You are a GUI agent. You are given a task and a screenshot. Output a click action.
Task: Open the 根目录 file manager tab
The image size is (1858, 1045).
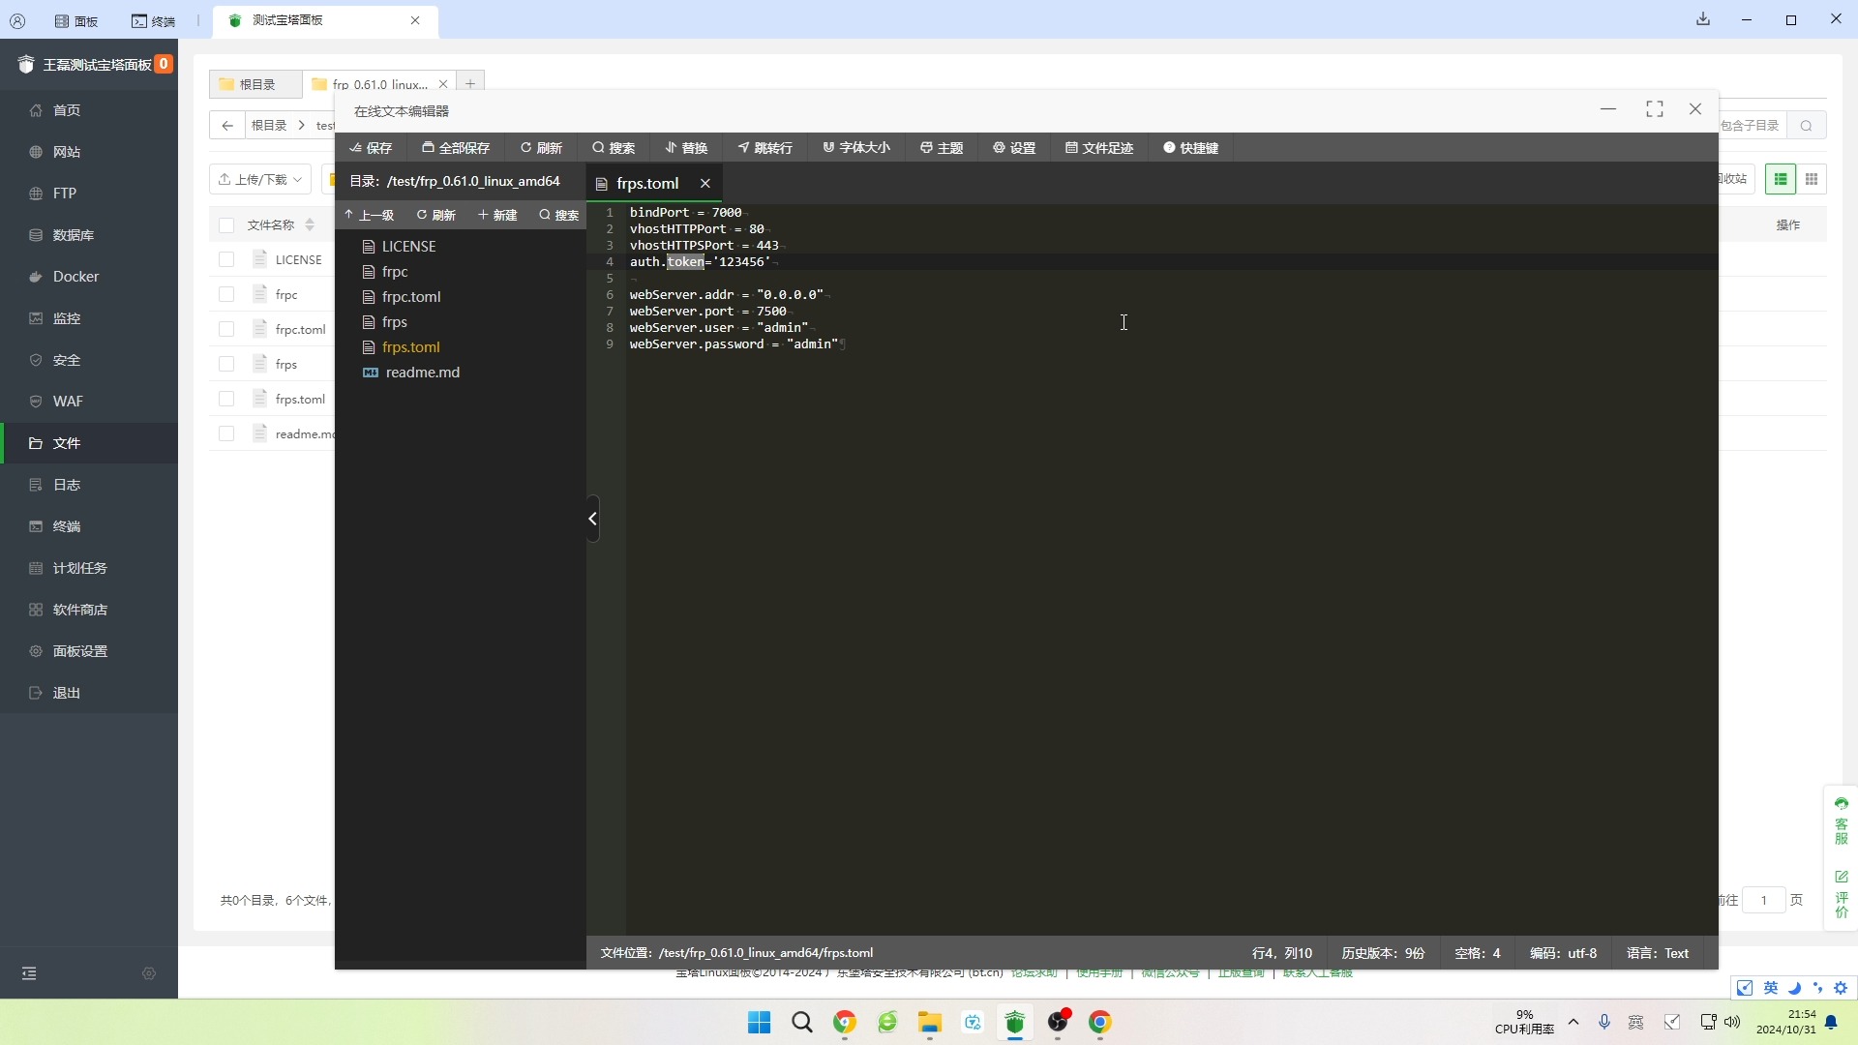tap(255, 84)
